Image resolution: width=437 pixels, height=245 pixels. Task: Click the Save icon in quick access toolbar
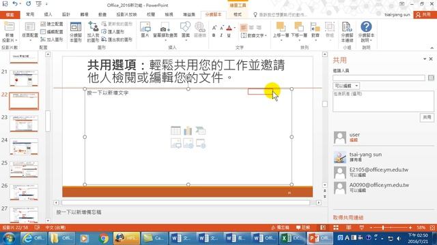point(5,4)
